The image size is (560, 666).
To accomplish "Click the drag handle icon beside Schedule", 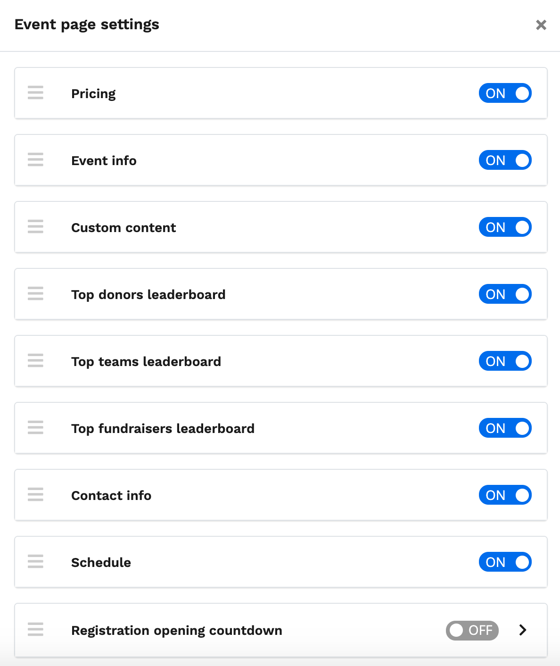I will coord(35,562).
